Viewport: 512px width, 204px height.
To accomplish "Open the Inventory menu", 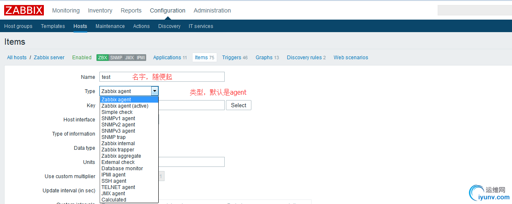I will pyautogui.click(x=100, y=10).
